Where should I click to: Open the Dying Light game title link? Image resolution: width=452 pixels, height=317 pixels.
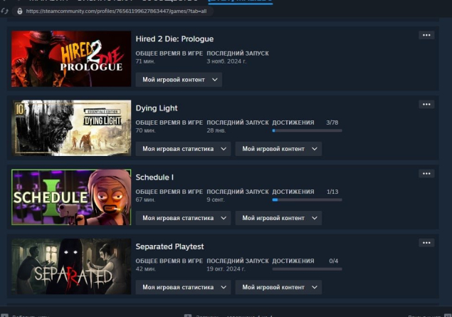point(157,108)
